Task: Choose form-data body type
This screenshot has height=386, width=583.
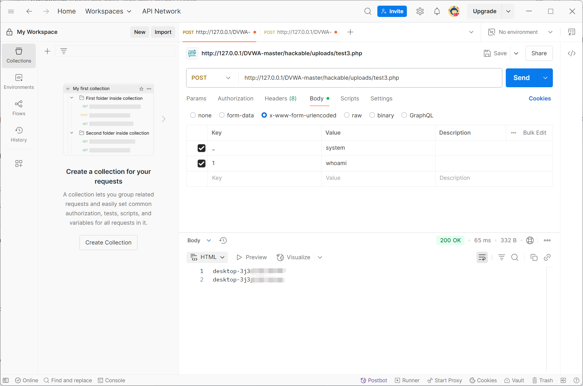Action: point(222,115)
